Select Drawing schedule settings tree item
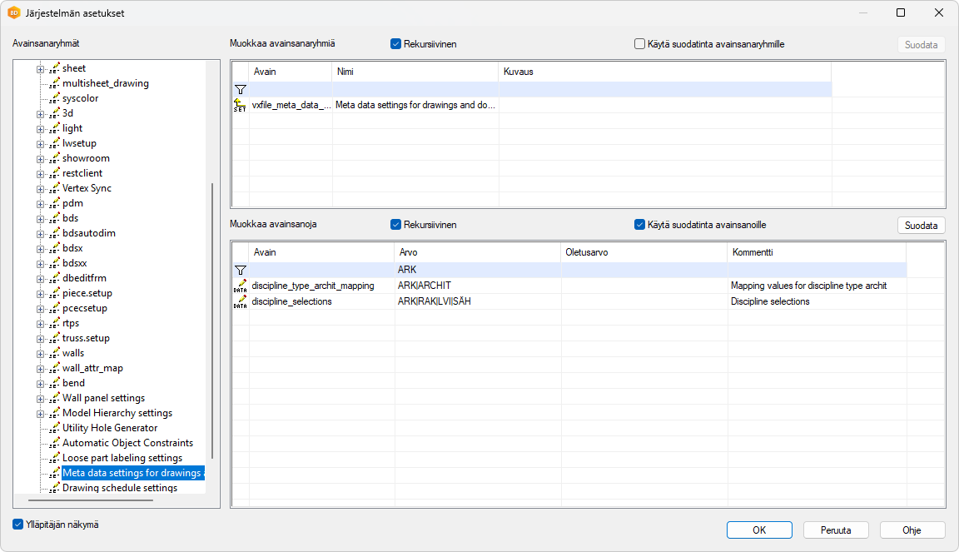 [x=120, y=488]
